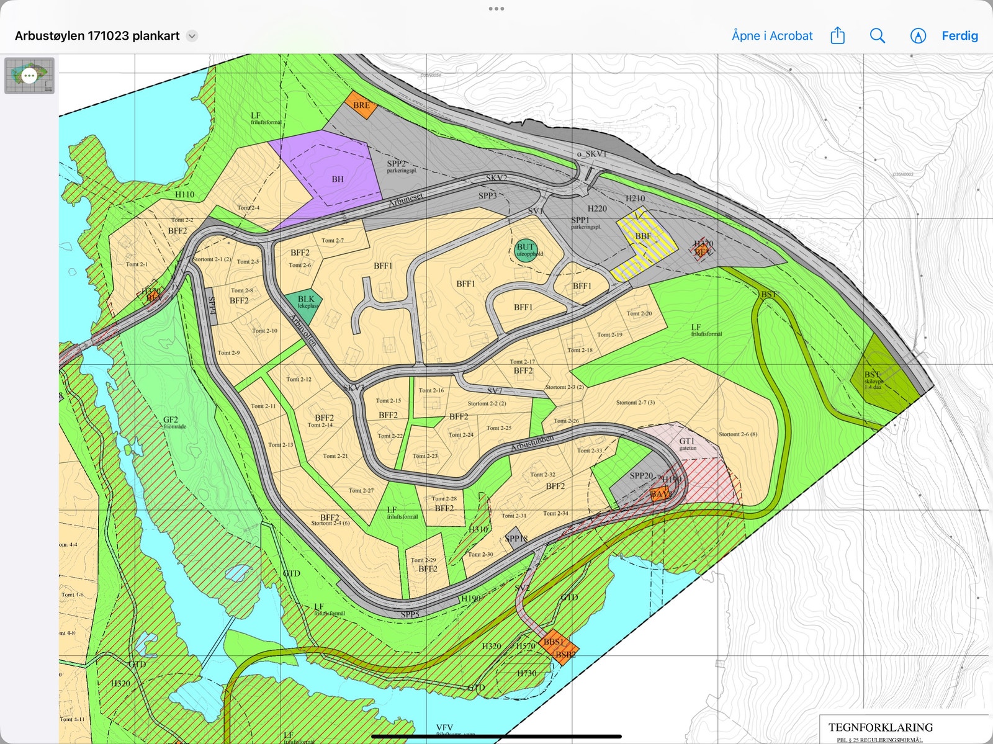Tap the Tomt 2-19 plot label
Viewport: 993px width, 744px height.
point(609,334)
